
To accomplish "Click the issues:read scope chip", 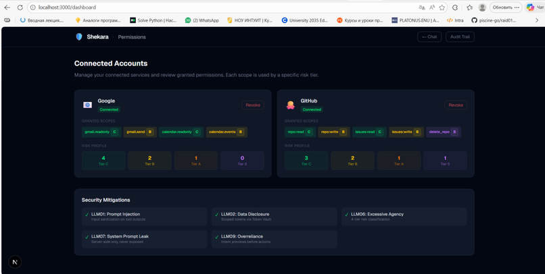I will [369, 132].
